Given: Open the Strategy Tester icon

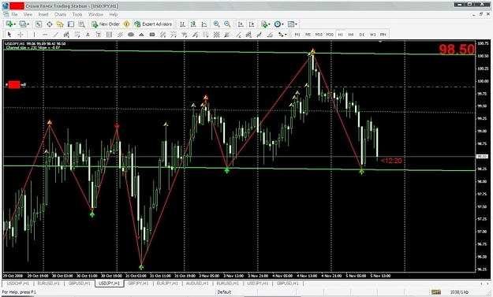Looking at the screenshot, I should tap(82, 24).
